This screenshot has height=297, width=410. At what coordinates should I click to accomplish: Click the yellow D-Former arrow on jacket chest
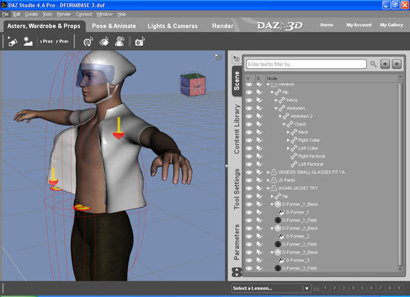[x=118, y=128]
